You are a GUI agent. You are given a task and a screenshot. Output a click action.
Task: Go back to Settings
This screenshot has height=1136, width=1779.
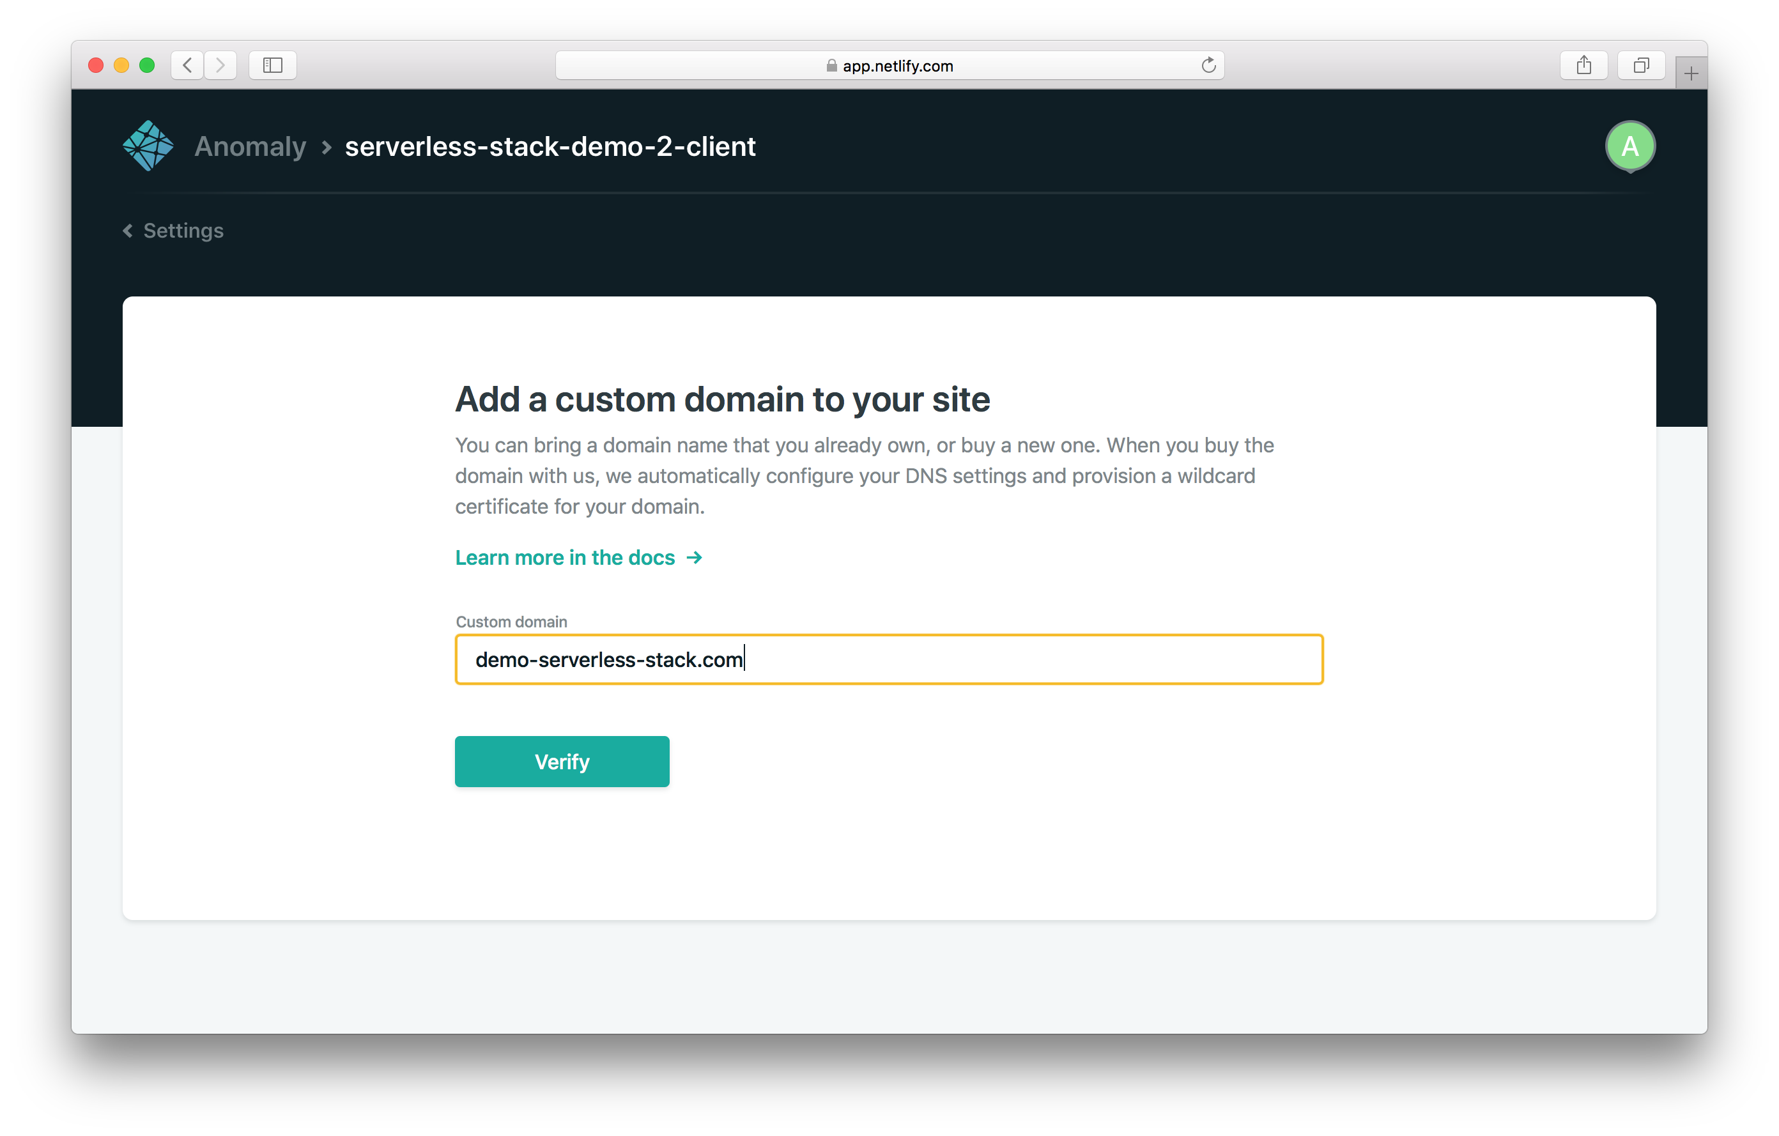[173, 231]
